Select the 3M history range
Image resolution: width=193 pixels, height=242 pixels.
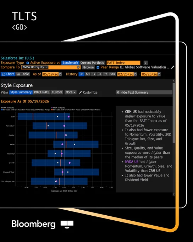[x=81, y=74]
